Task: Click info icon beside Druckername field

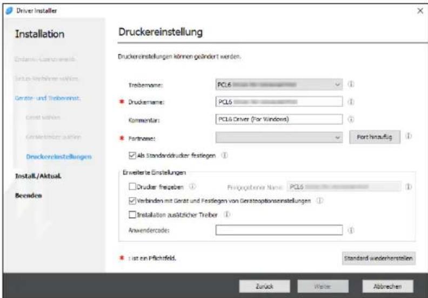Action: 351,102
